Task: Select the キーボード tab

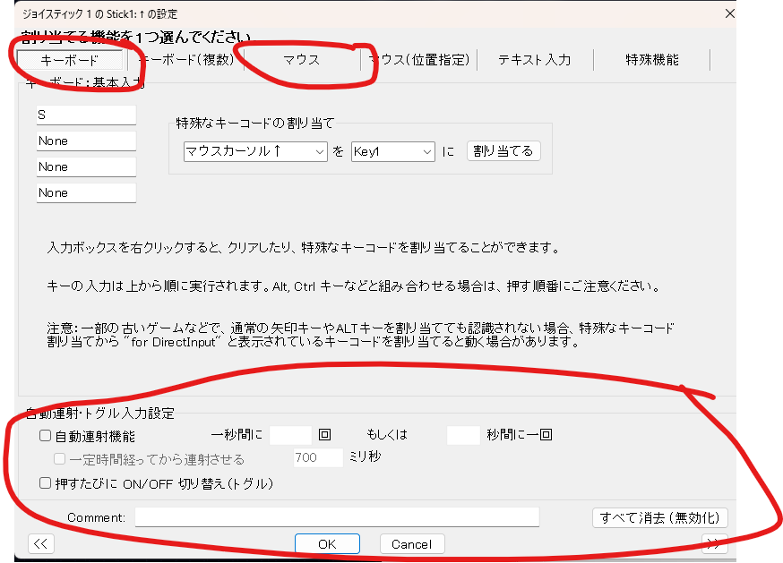Action: point(69,60)
